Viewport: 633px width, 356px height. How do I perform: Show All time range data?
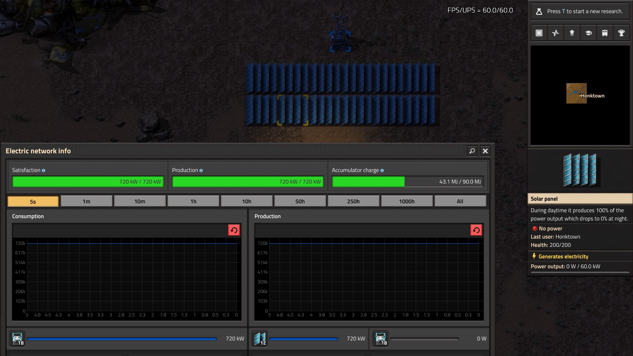coord(460,201)
